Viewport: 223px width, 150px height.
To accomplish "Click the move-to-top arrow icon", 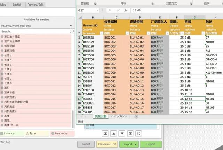I will click(x=106, y=133).
